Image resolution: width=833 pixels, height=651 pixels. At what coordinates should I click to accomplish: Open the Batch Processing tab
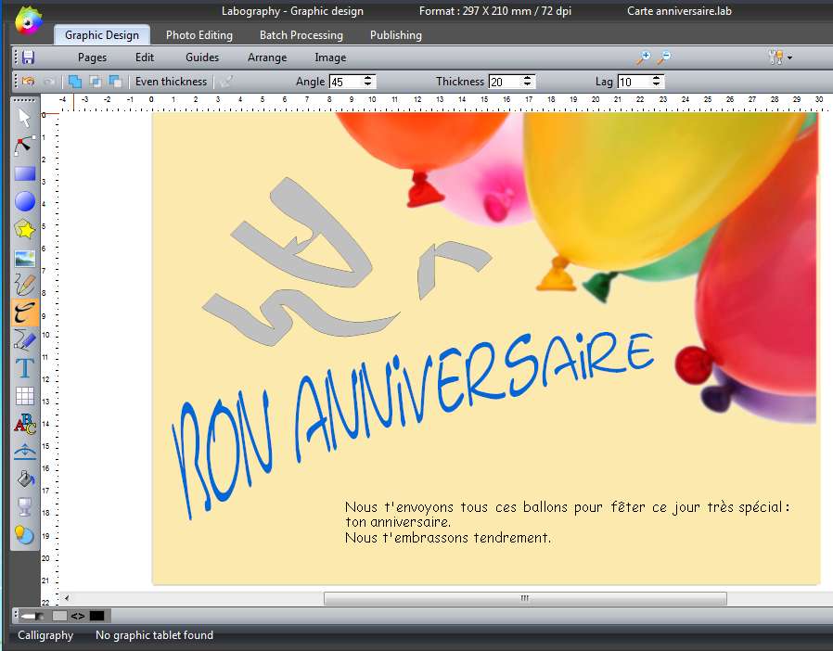coord(301,35)
